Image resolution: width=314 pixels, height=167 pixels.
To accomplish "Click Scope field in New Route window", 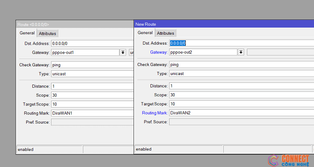I will click(242, 95).
